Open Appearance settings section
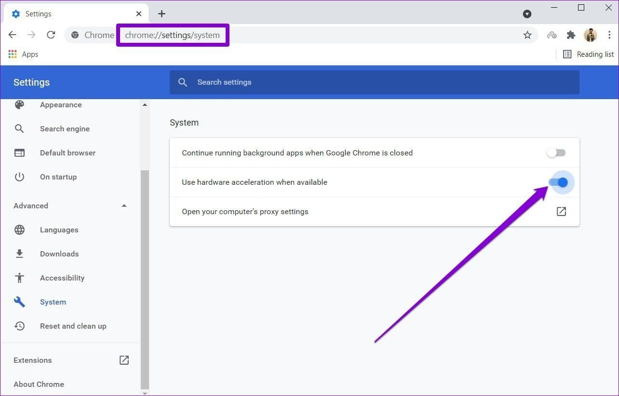Viewport: 619px width, 396px height. click(61, 105)
